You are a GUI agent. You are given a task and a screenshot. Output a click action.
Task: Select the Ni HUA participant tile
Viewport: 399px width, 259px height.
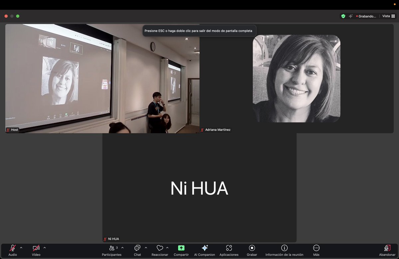[x=199, y=188]
